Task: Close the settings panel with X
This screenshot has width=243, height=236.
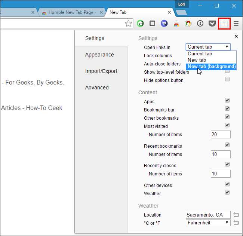Action: [236, 36]
